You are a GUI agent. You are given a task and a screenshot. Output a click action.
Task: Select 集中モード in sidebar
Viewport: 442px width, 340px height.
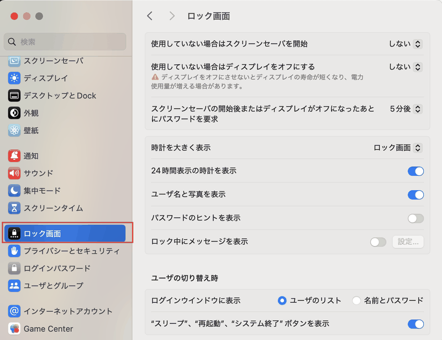coord(65,191)
